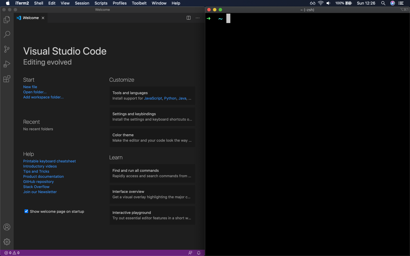Image resolution: width=410 pixels, height=256 pixels.
Task: Close the Welcome tab
Action: tap(43, 18)
